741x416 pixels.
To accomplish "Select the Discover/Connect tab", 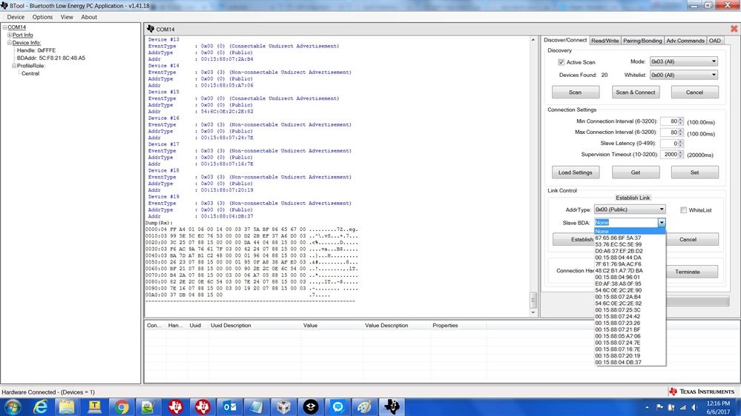I will (x=565, y=40).
